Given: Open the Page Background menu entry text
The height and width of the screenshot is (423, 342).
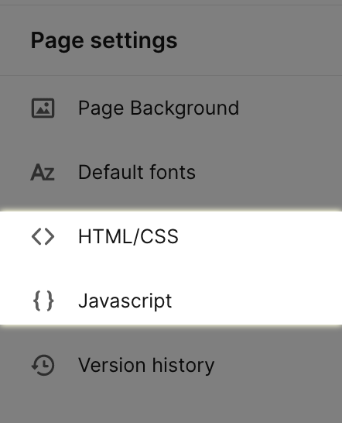Looking at the screenshot, I should pyautogui.click(x=159, y=108).
